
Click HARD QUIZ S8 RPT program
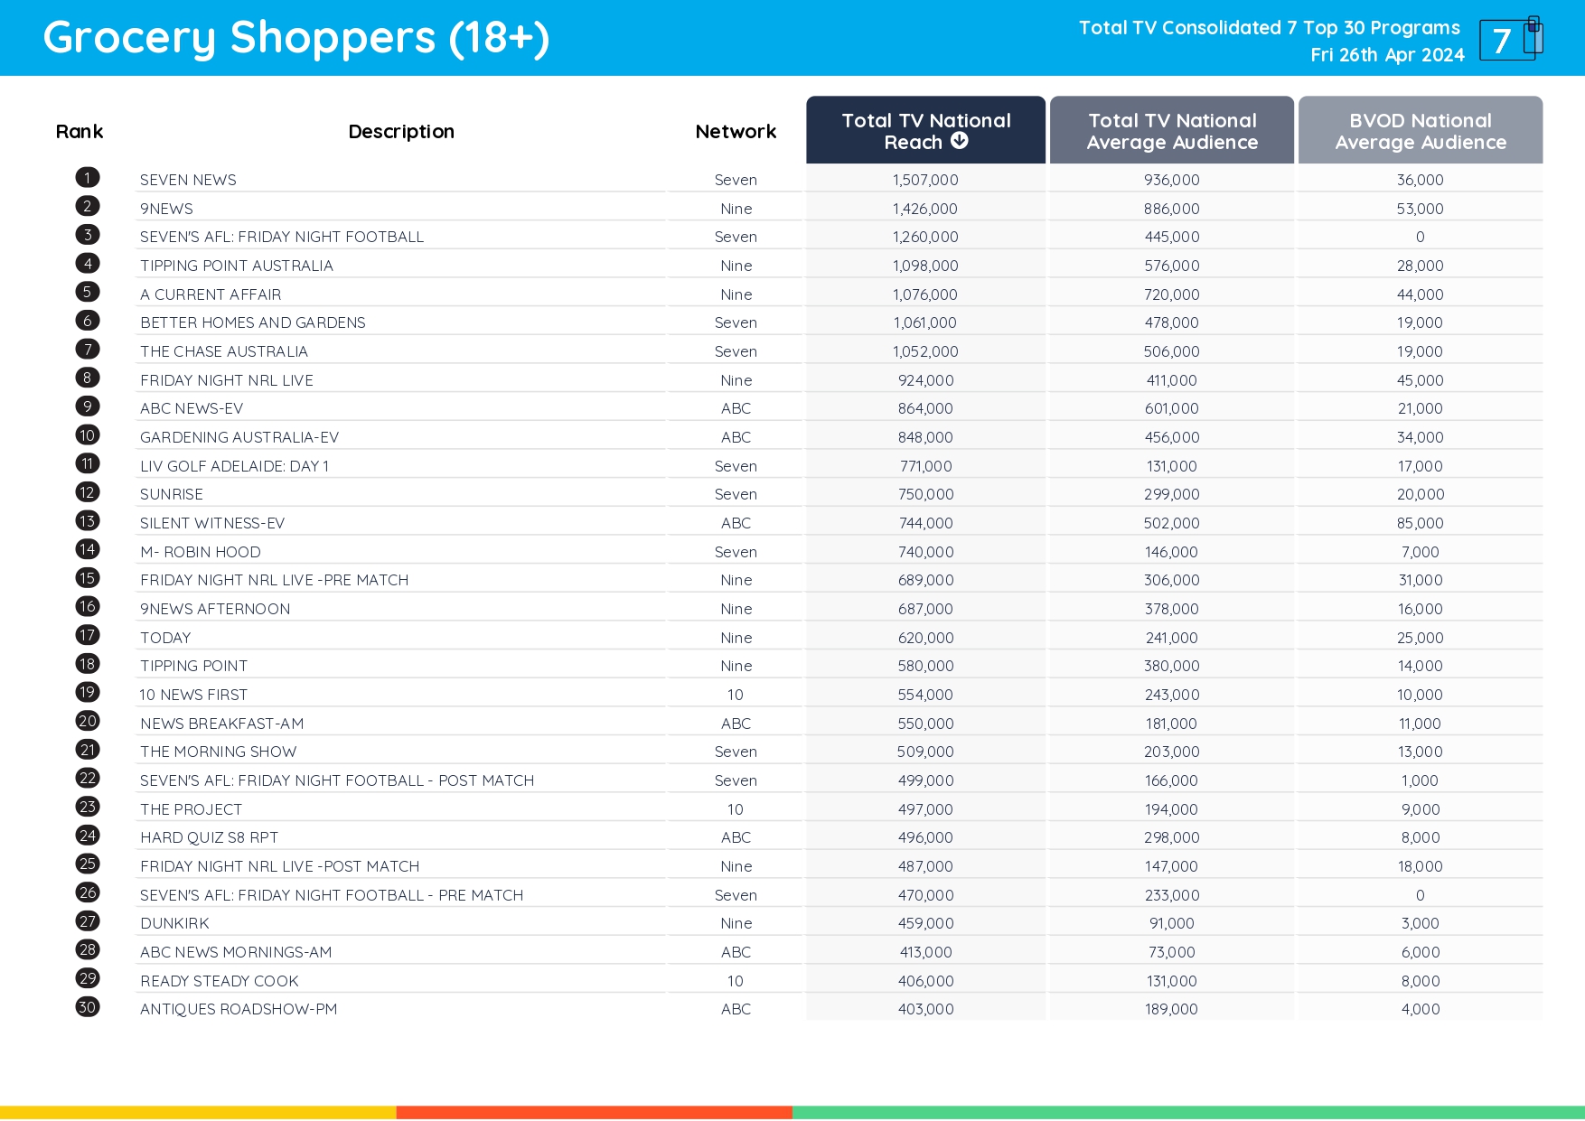[210, 837]
